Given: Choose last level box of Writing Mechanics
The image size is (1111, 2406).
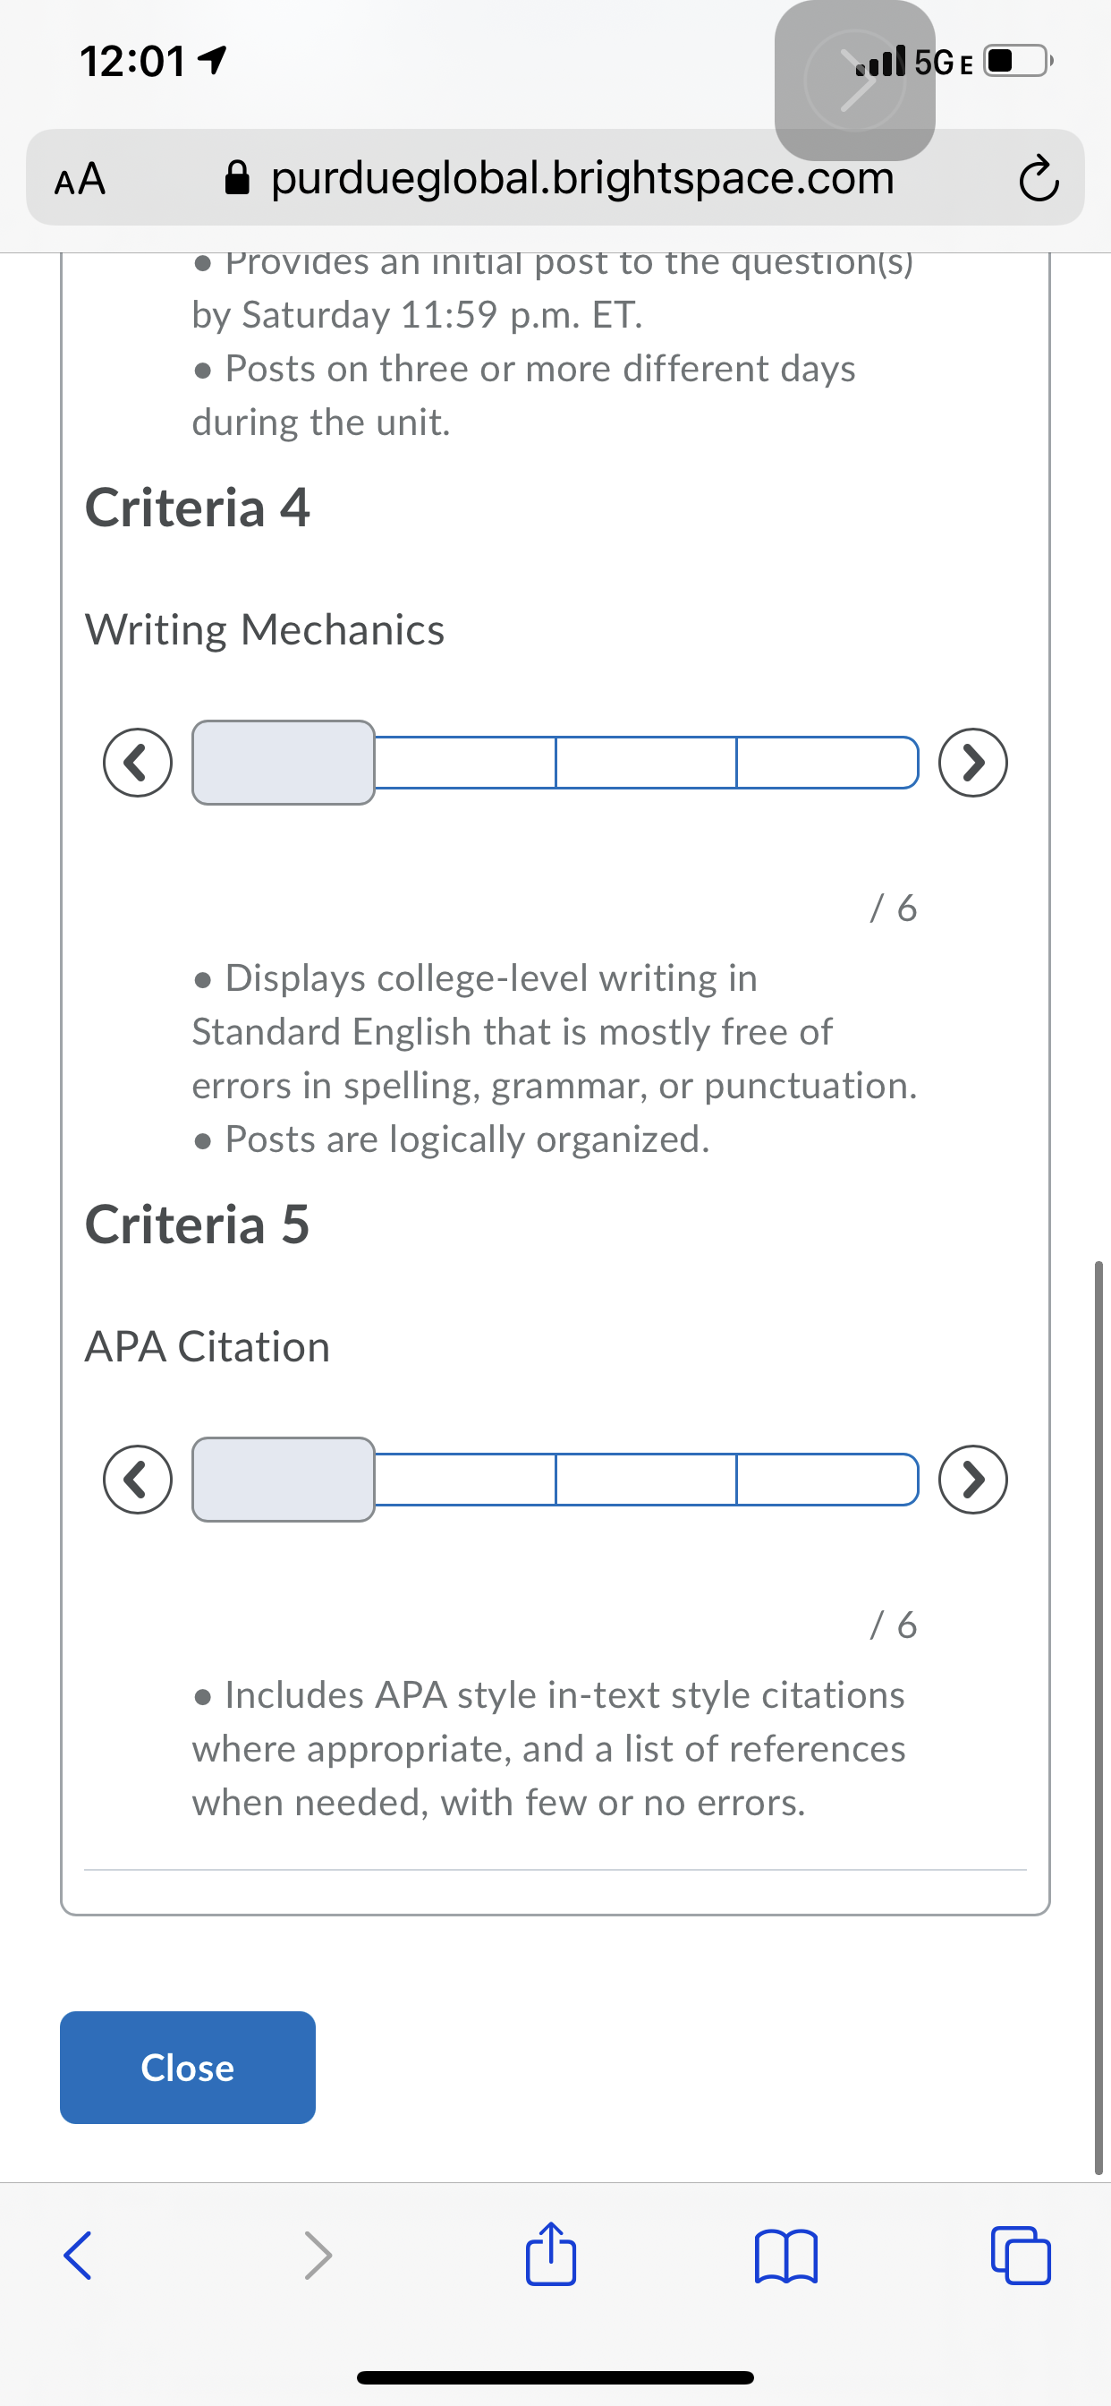Looking at the screenshot, I should (x=827, y=764).
